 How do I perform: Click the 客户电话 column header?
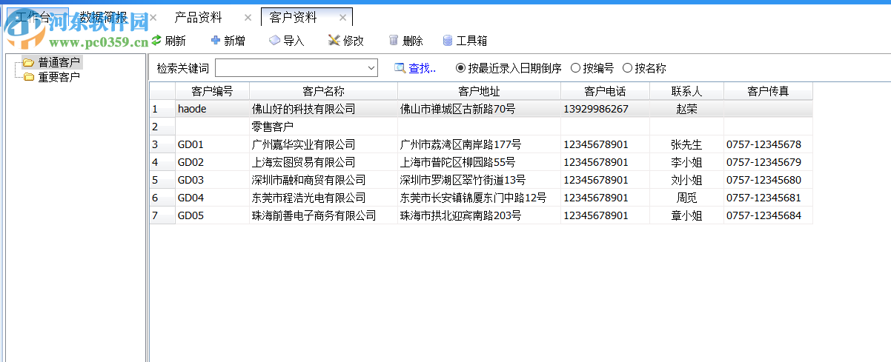point(605,91)
